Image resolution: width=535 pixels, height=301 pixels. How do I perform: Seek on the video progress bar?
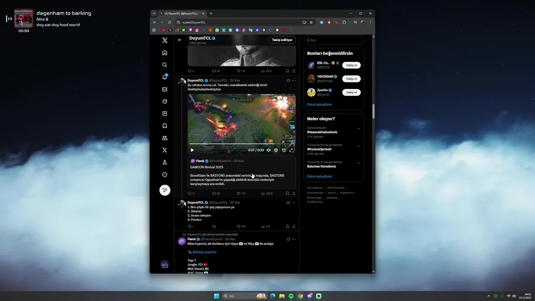(x=242, y=144)
